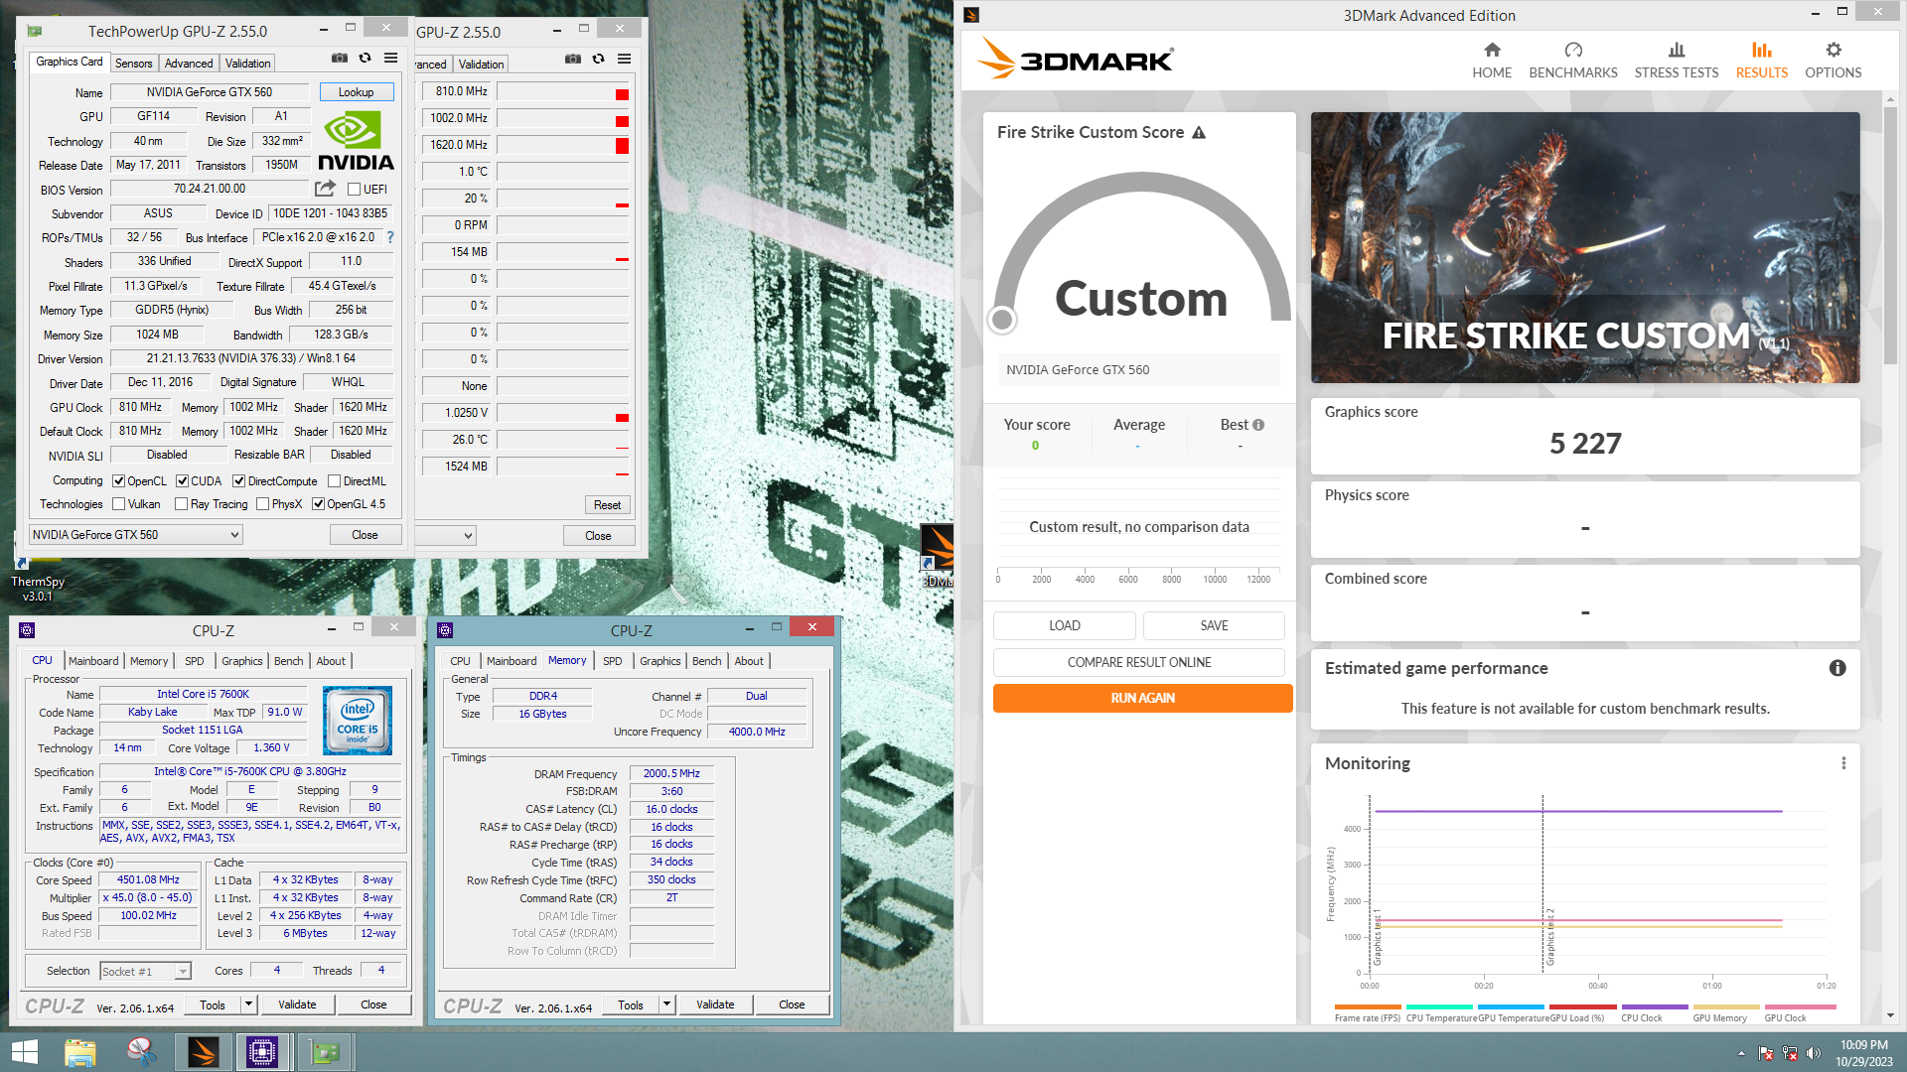Toggle CUDA checkbox
Image resolution: width=1907 pixels, height=1072 pixels.
tap(183, 481)
